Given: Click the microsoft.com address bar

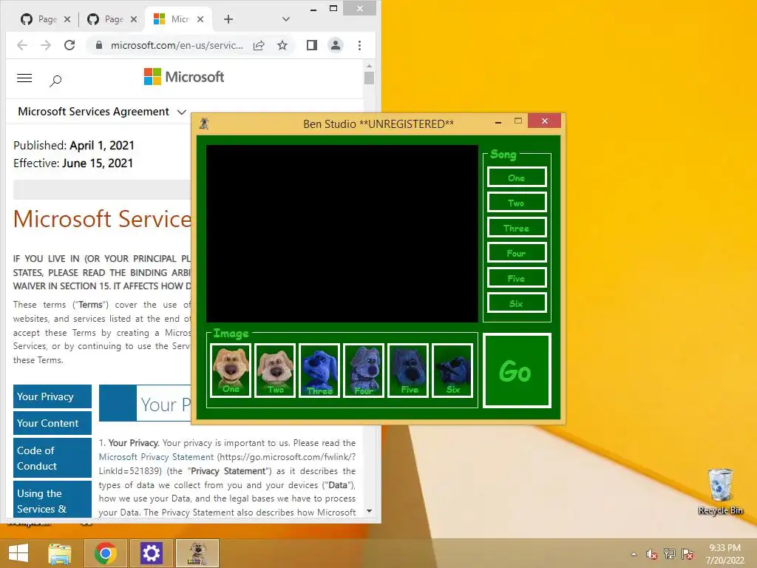Looking at the screenshot, I should point(177,45).
